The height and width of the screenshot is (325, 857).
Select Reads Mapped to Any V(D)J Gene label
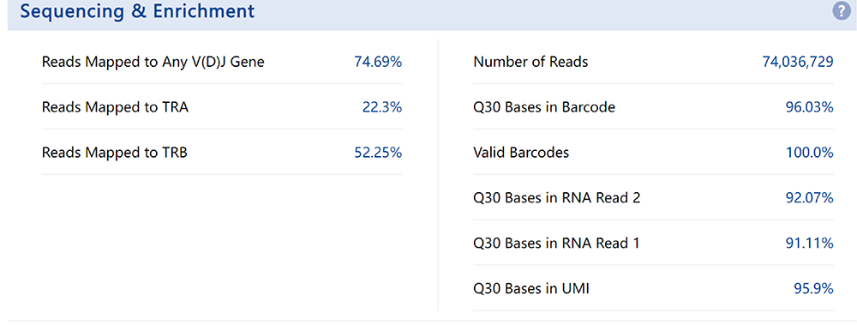click(x=153, y=63)
